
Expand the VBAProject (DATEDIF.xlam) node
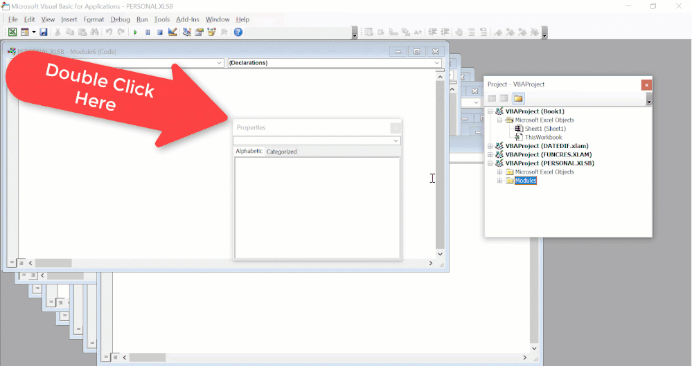click(x=490, y=146)
